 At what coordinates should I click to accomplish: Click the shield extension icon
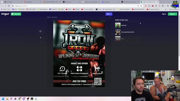click(156, 6)
